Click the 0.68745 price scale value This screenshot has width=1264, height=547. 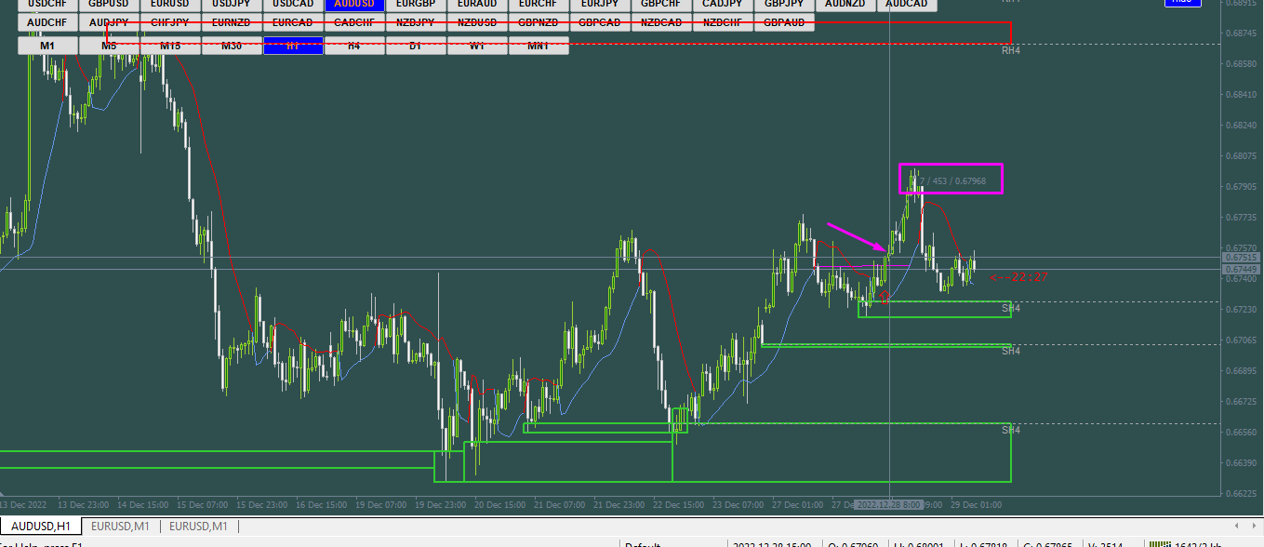(1243, 33)
